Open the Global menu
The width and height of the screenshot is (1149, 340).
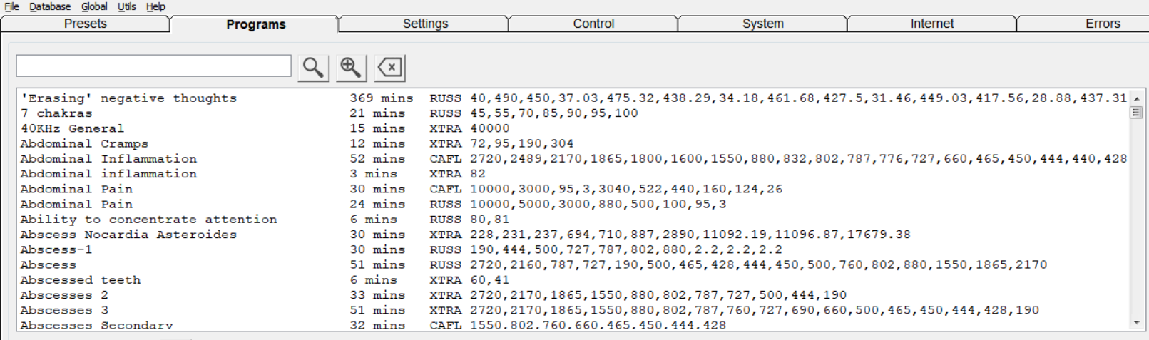[94, 6]
